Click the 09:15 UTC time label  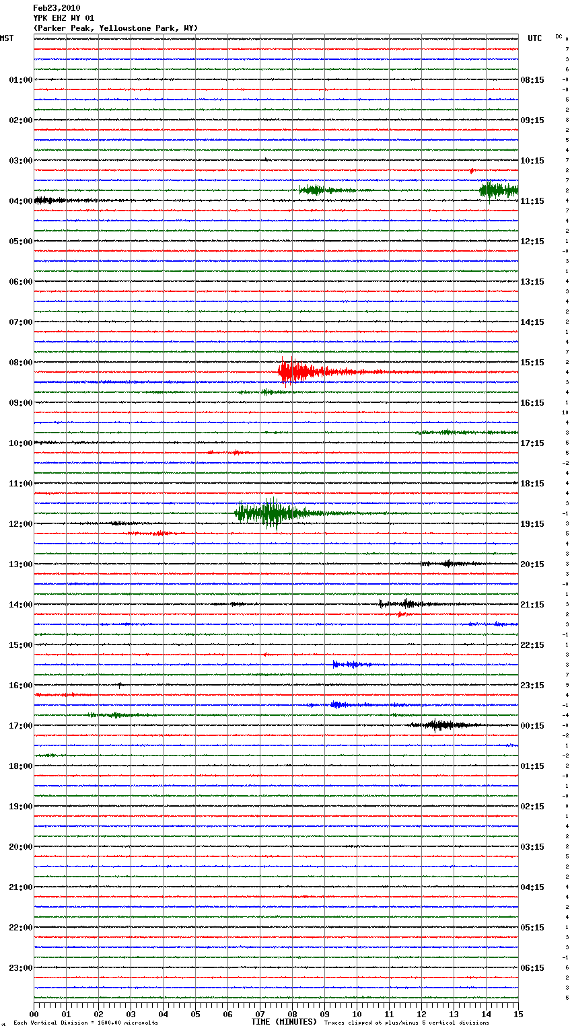click(x=532, y=120)
